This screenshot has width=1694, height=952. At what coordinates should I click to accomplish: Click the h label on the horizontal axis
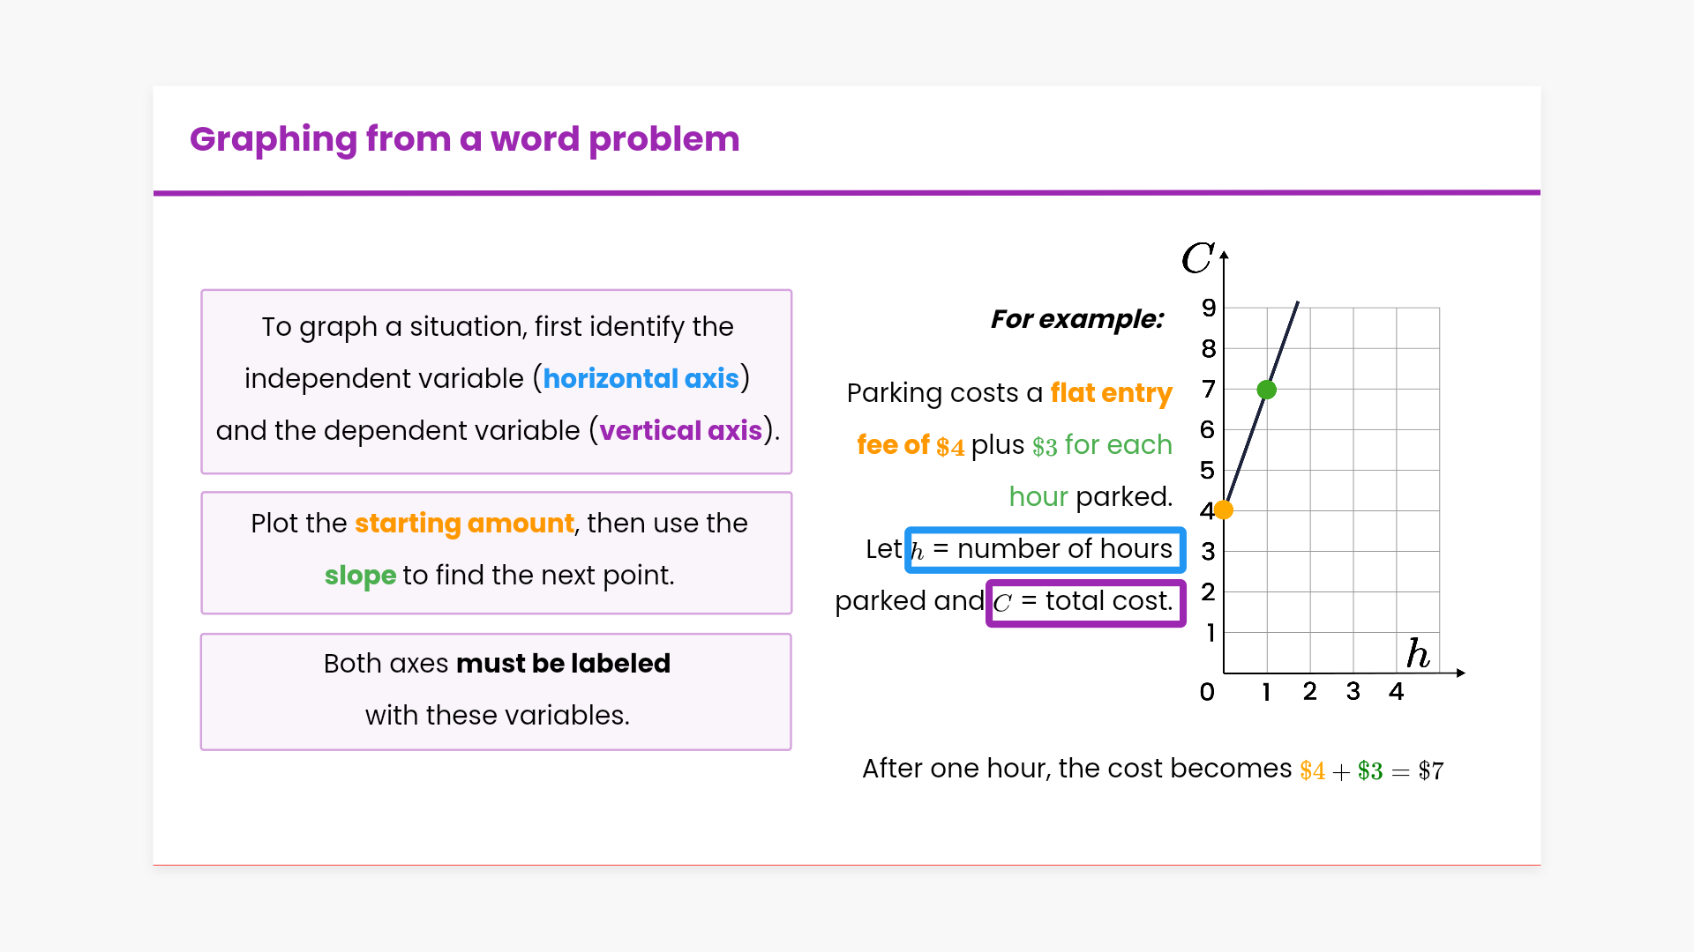[x=1418, y=654]
